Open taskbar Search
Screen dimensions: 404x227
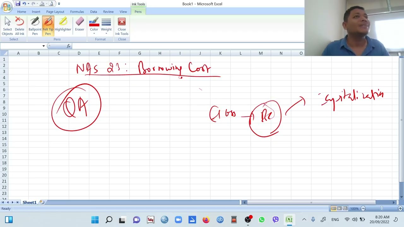pyautogui.click(x=109, y=220)
